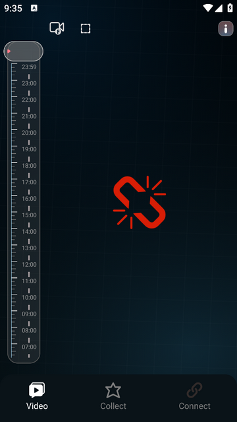Jump to 23:00 on the timeline

(29, 83)
